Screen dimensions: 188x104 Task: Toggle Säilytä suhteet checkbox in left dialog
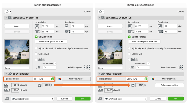pyautogui.click(x=36, y=37)
